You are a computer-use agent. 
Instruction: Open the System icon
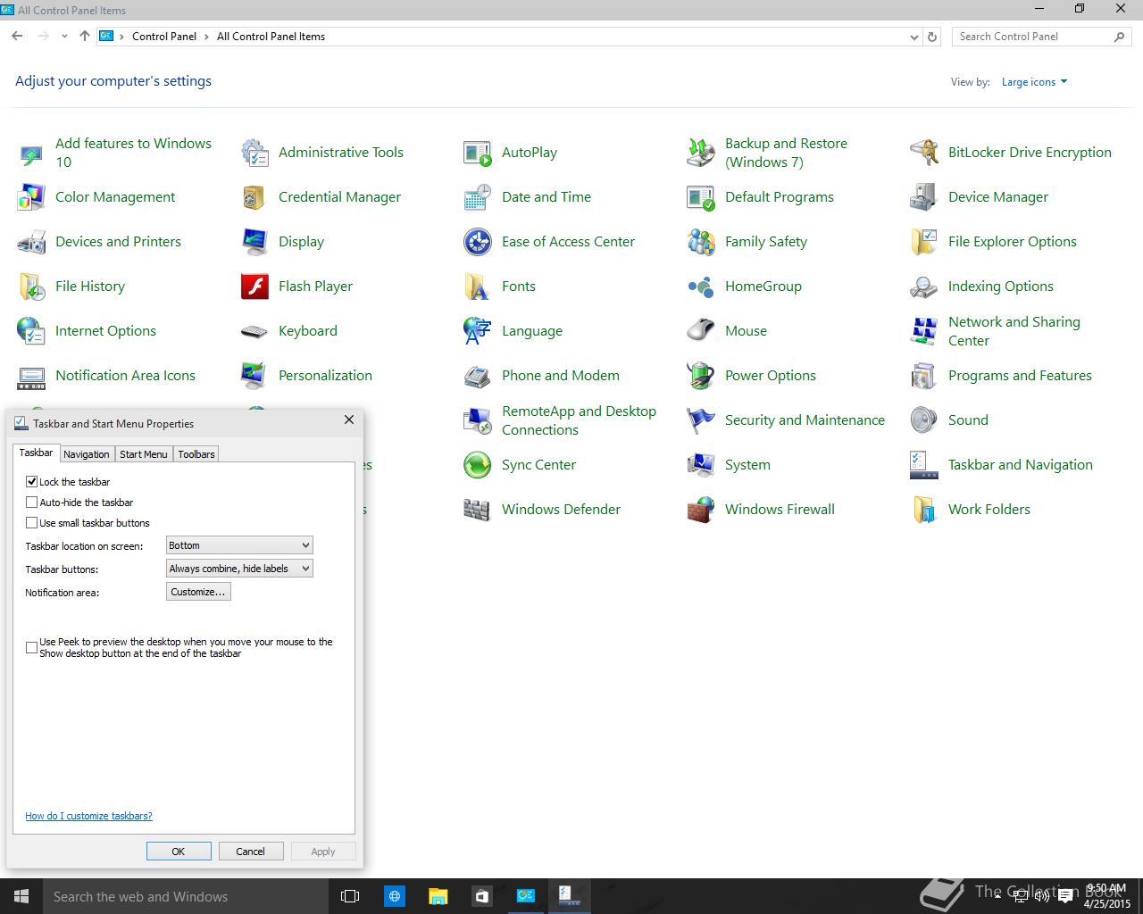pyautogui.click(x=701, y=465)
